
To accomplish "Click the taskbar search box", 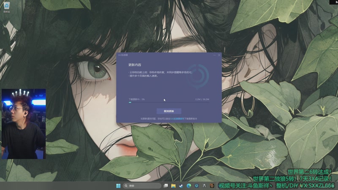I will click(142, 186).
